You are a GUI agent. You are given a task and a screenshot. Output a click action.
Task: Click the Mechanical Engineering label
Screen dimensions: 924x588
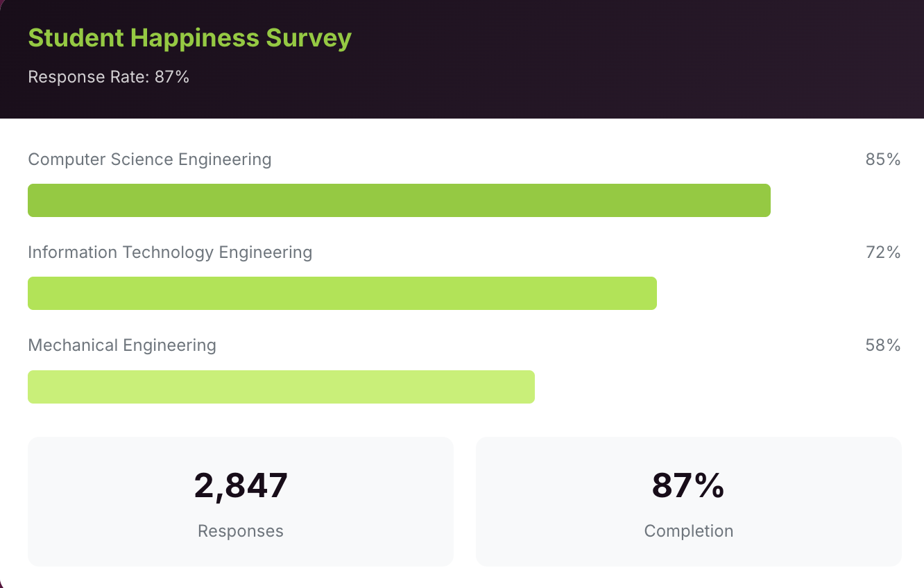tap(121, 345)
